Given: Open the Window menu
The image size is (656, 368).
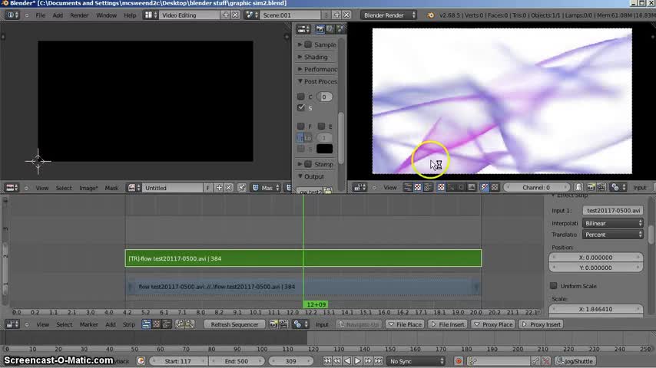Looking at the screenshot, I should [x=106, y=15].
